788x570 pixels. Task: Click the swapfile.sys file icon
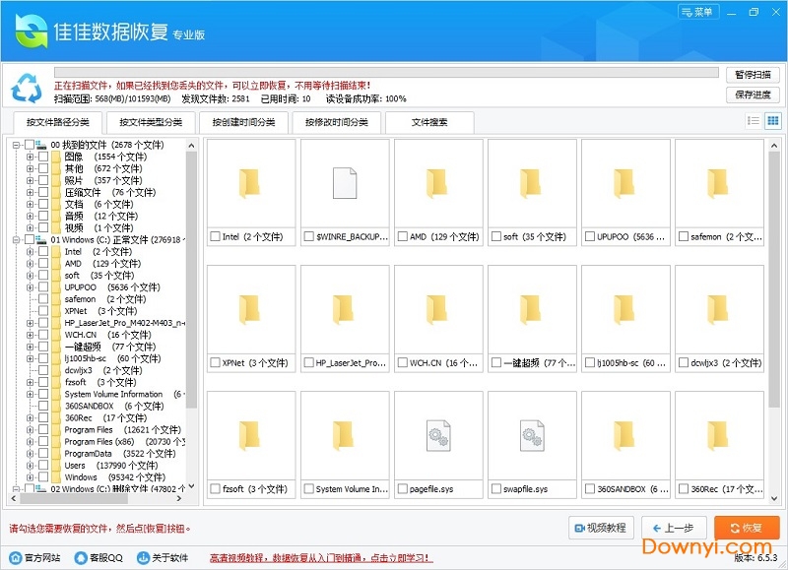tap(532, 435)
